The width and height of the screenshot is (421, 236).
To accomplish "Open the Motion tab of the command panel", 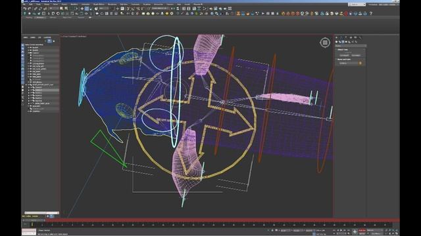I will pyautogui.click(x=351, y=38).
